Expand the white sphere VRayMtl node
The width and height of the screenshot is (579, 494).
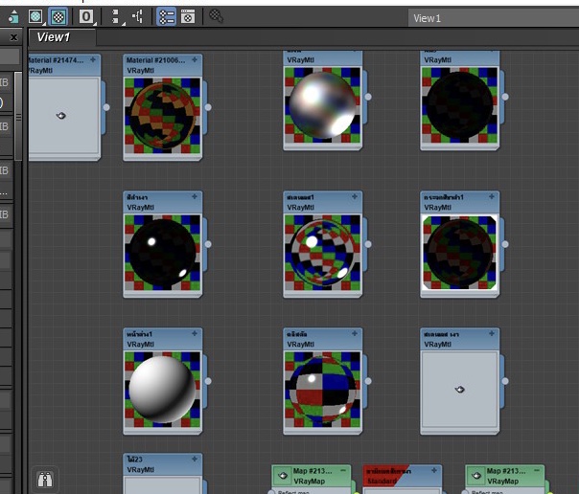(x=196, y=333)
